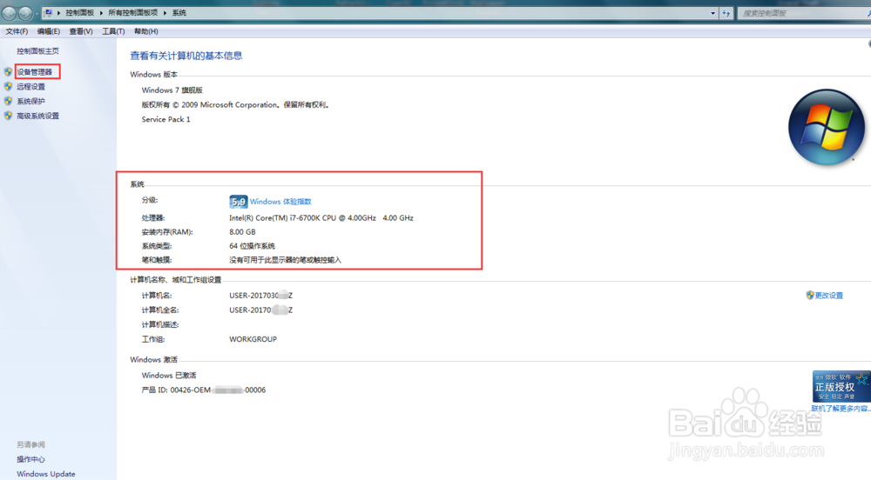
Task: Click shield icon beside 设备管理器
Action: coord(8,71)
